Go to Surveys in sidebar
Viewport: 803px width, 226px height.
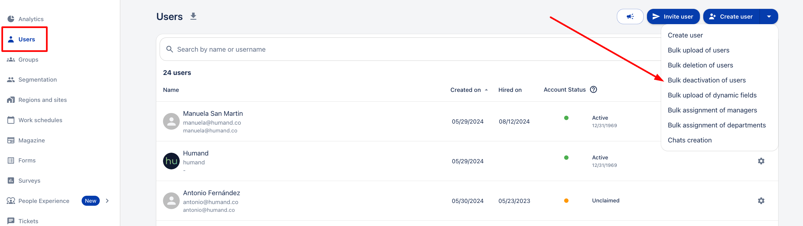[x=29, y=181]
